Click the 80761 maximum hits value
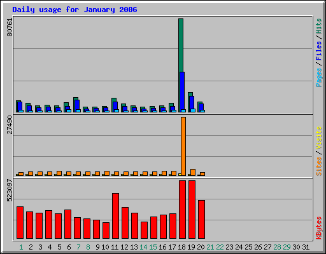 coord(10,27)
